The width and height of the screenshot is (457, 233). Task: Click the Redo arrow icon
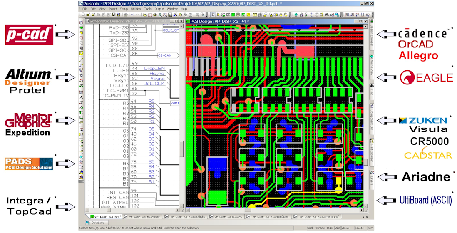point(138,15)
